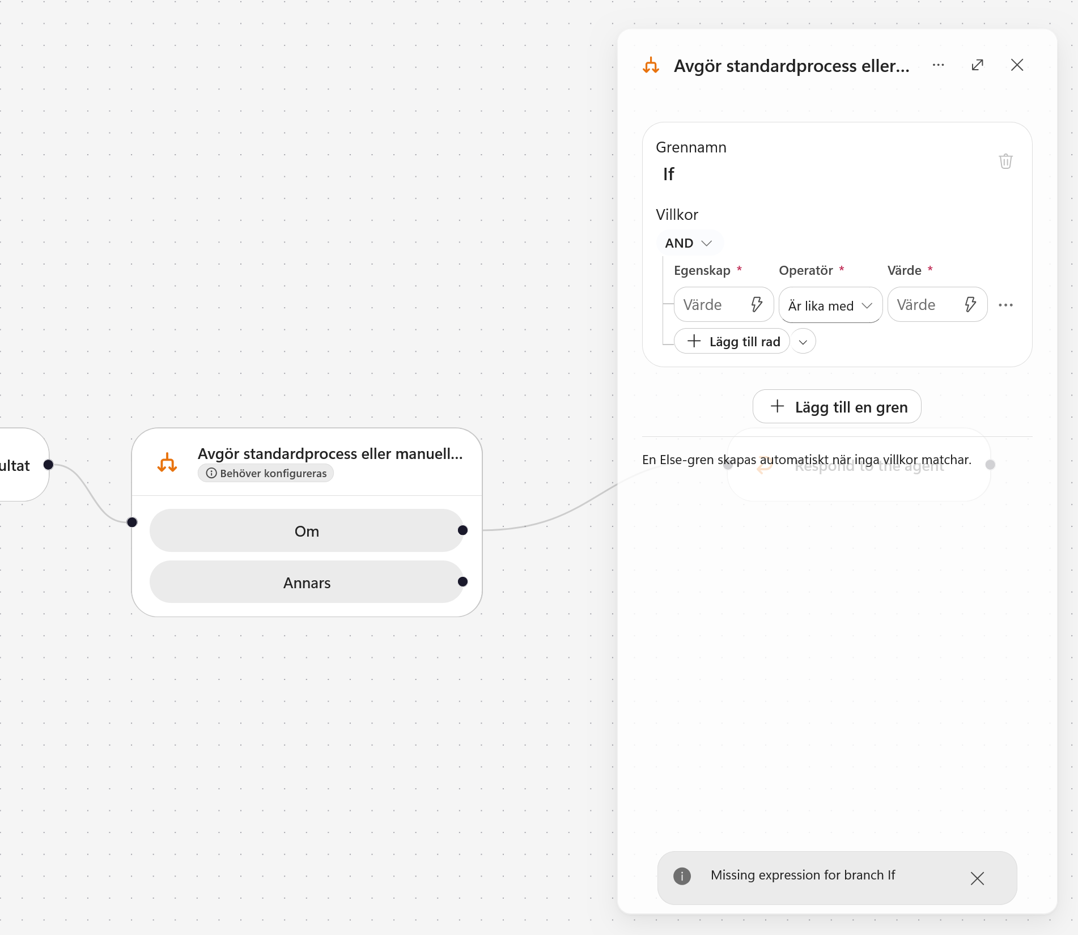Click Lägg till rad button
This screenshot has width=1078, height=935.
click(x=732, y=341)
